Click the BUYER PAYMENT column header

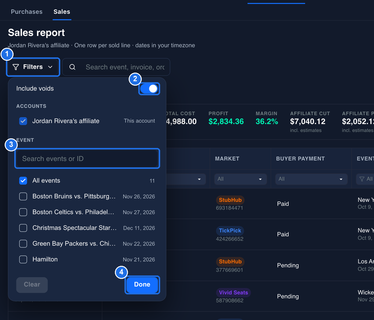tap(300, 159)
